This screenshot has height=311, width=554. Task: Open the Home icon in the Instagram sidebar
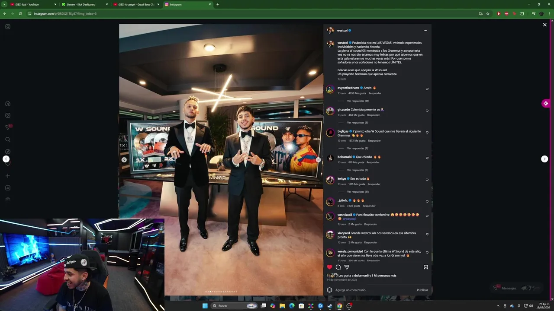[x=8, y=103]
